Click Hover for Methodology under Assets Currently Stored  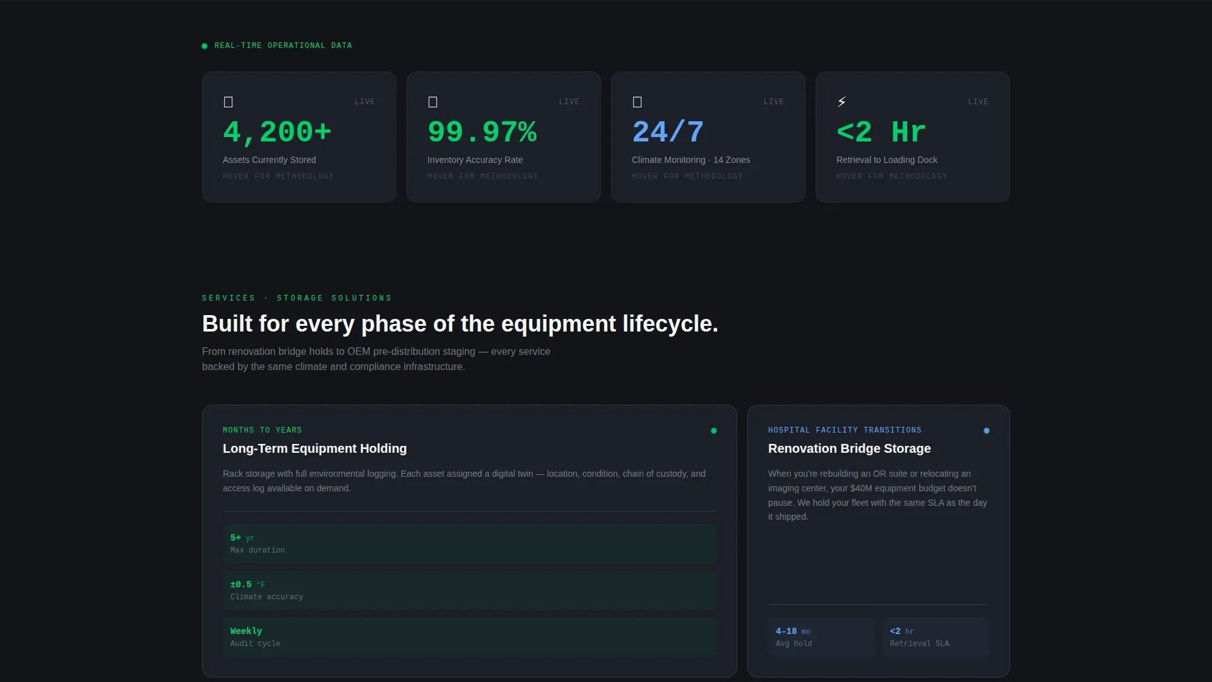point(278,176)
